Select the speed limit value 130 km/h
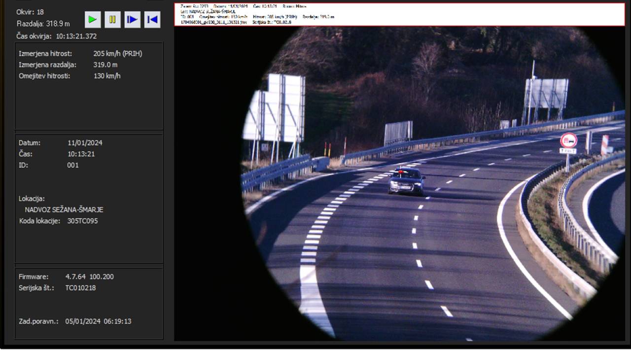 tap(107, 76)
